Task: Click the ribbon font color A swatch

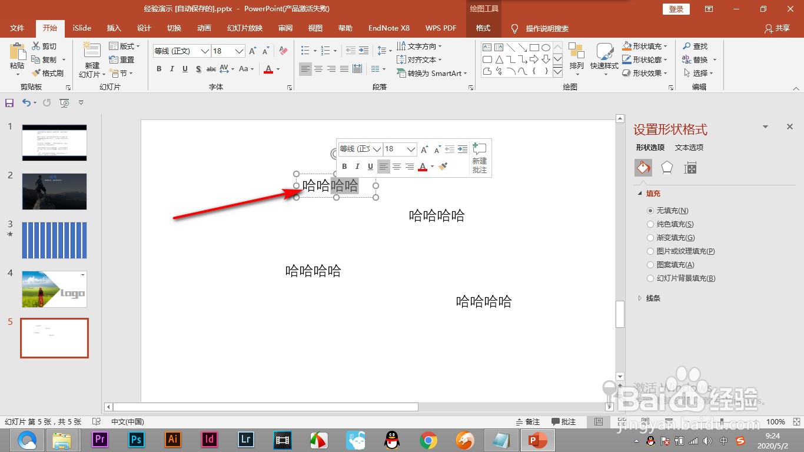Action: tap(268, 69)
